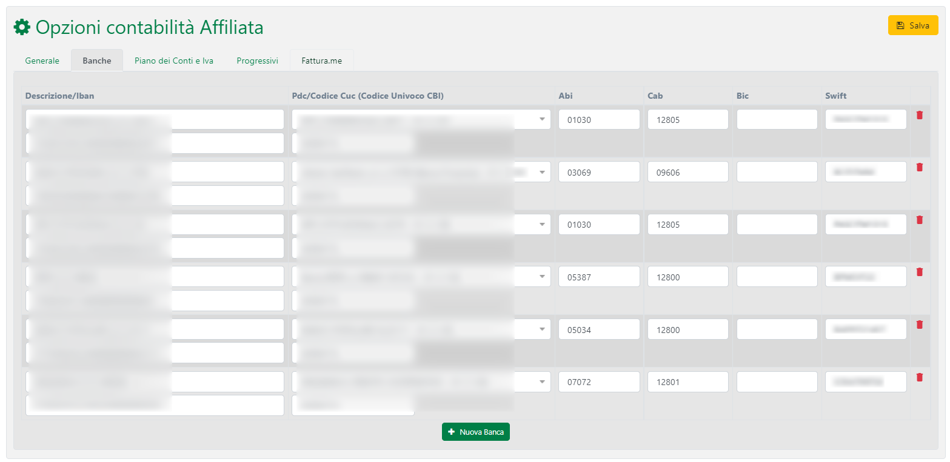This screenshot has height=462, width=950.
Task: Click the gear icon beside the page title
Action: [x=22, y=27]
